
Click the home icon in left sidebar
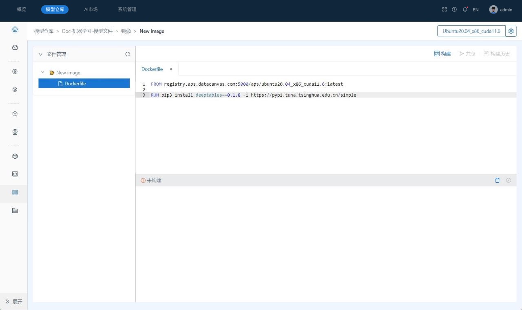pos(15,29)
